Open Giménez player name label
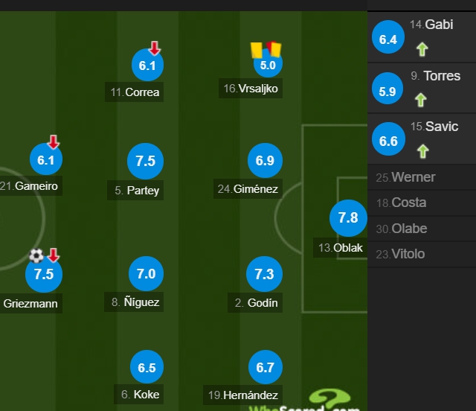 pyautogui.click(x=248, y=189)
